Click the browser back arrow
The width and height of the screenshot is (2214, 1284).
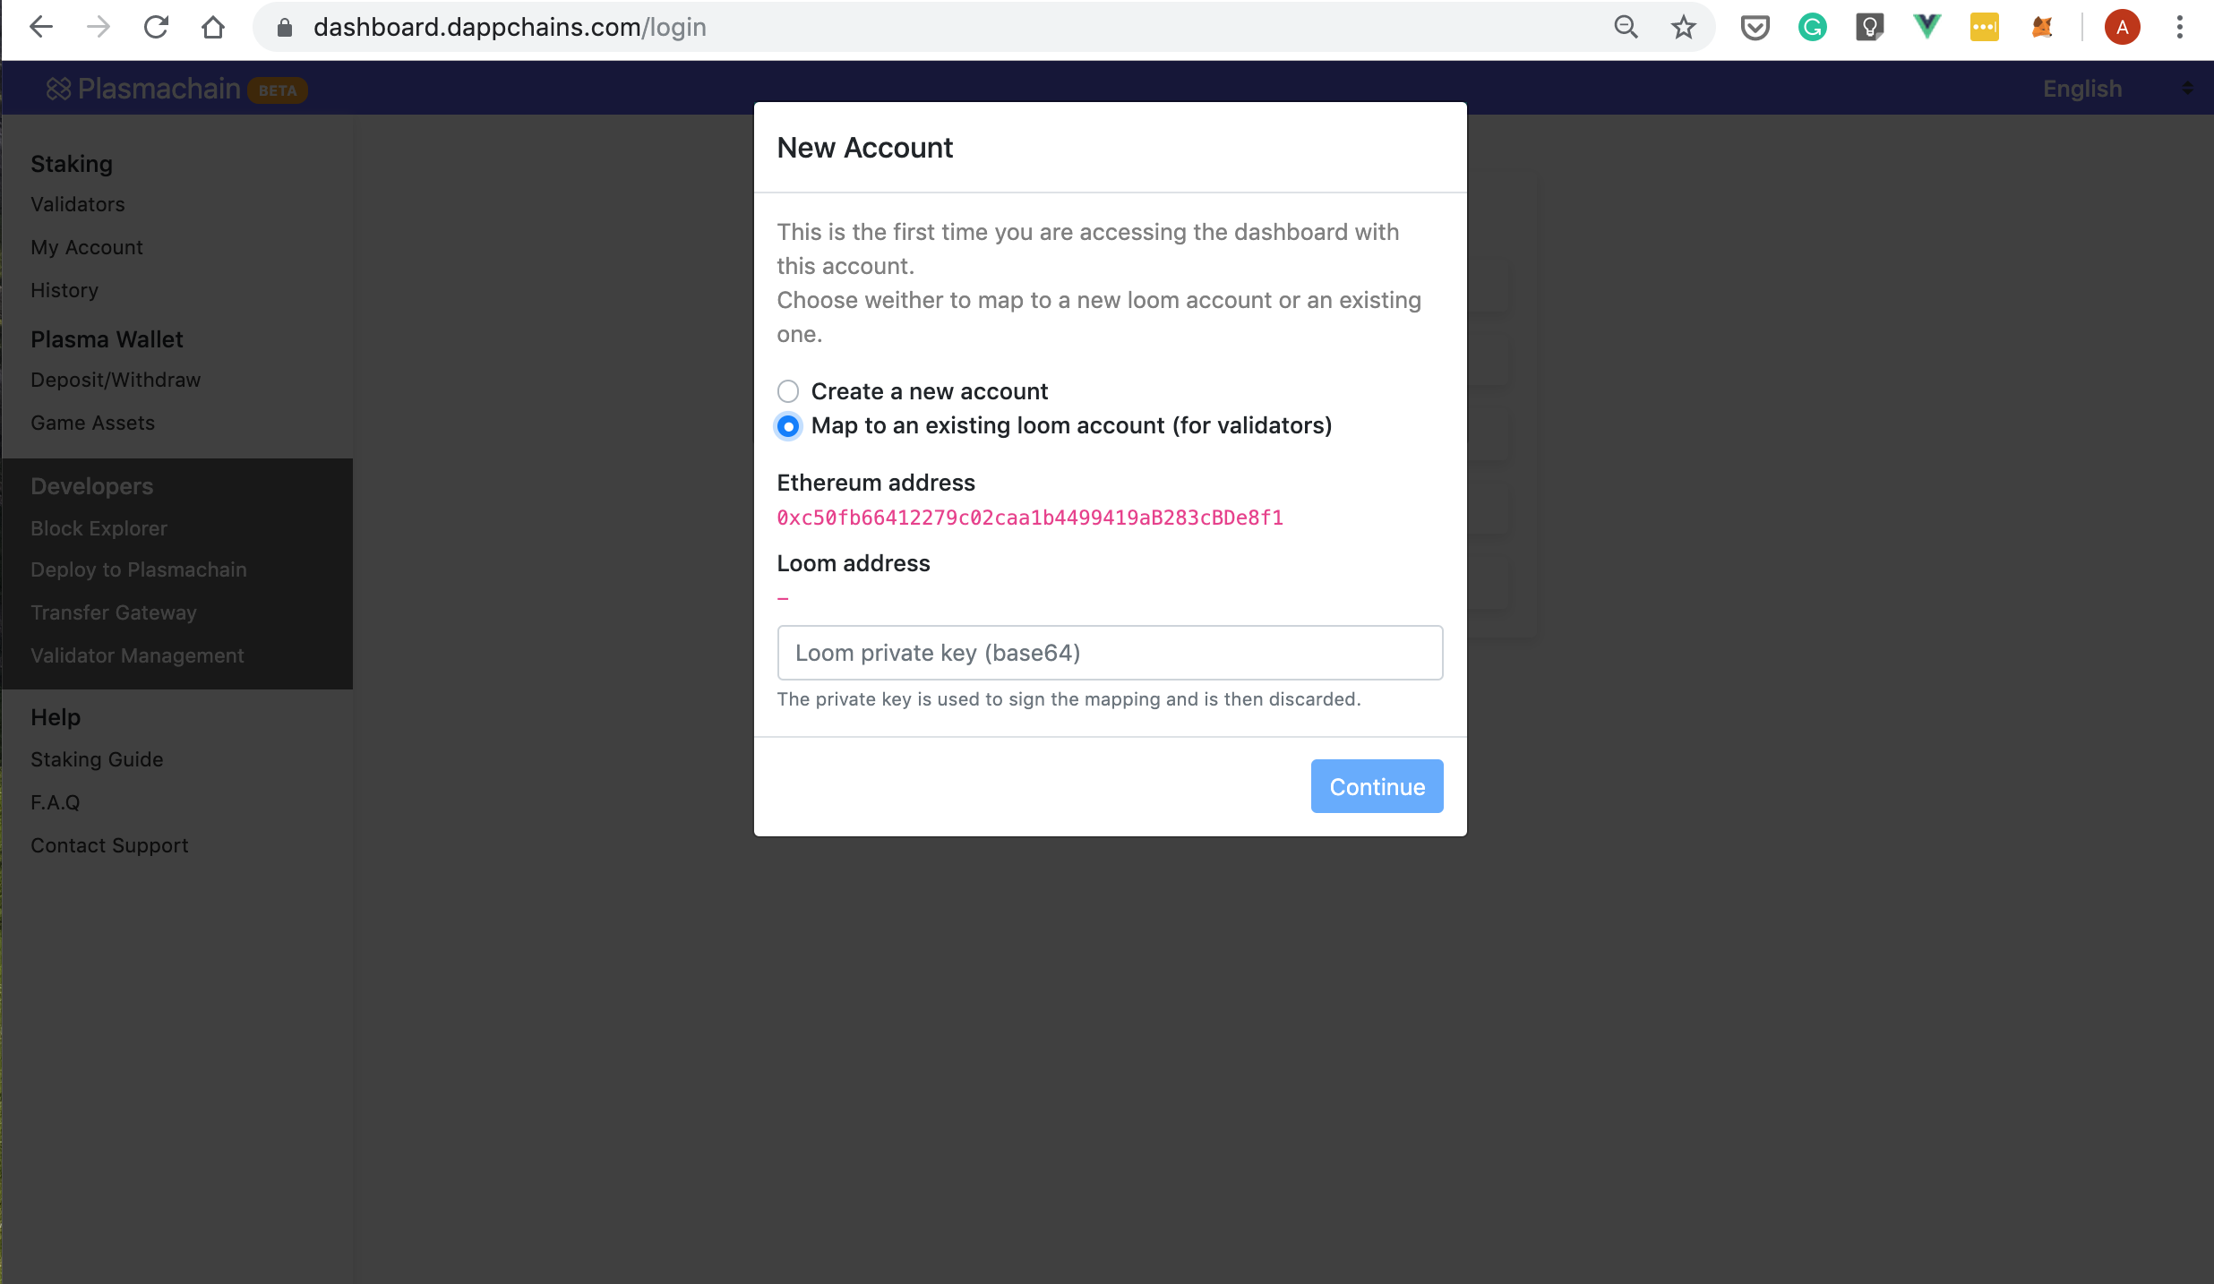pyautogui.click(x=41, y=27)
